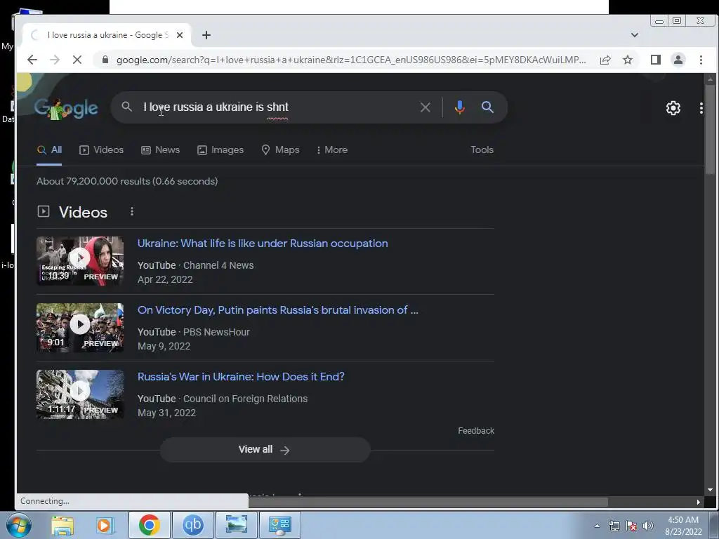Screen dimensions: 719x539
Task: Open the Videos section three-dot options
Action: (x=132, y=211)
